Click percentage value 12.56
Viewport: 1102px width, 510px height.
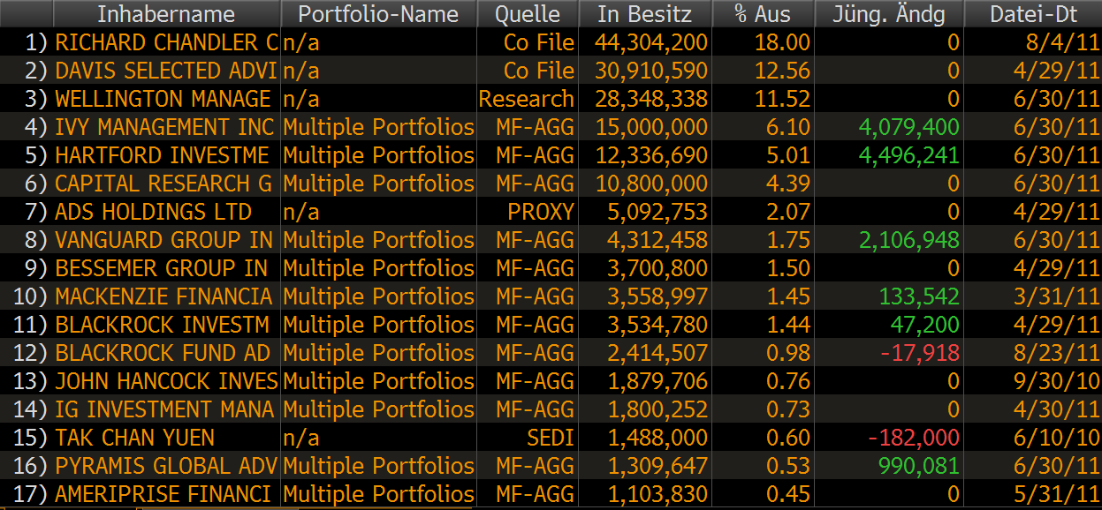point(782,71)
